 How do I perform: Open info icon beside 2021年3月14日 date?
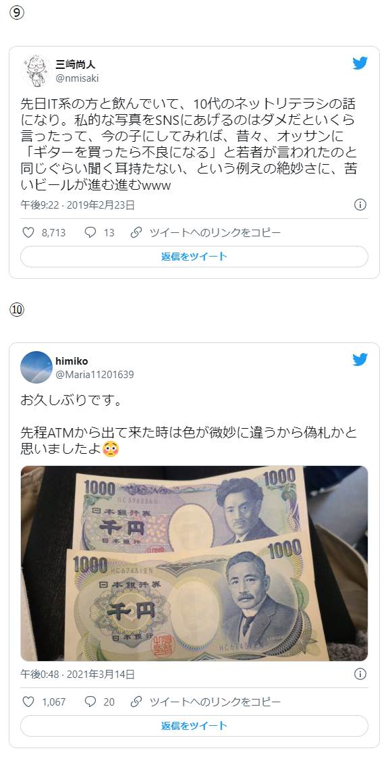pyautogui.click(x=360, y=674)
